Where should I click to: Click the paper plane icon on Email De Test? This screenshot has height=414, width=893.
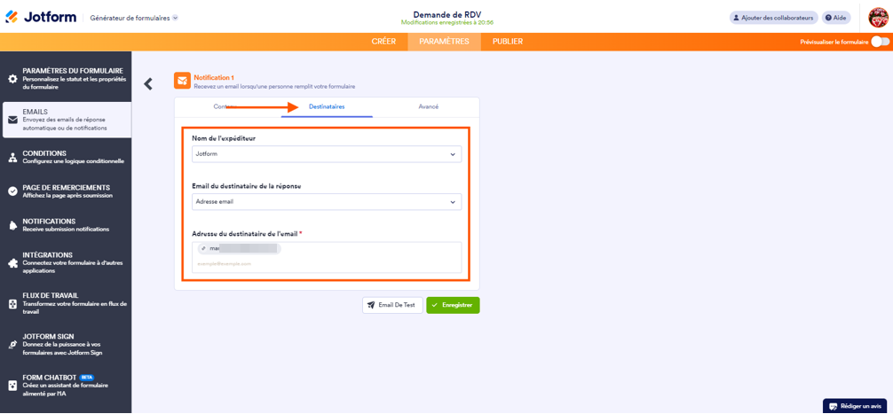(x=371, y=305)
